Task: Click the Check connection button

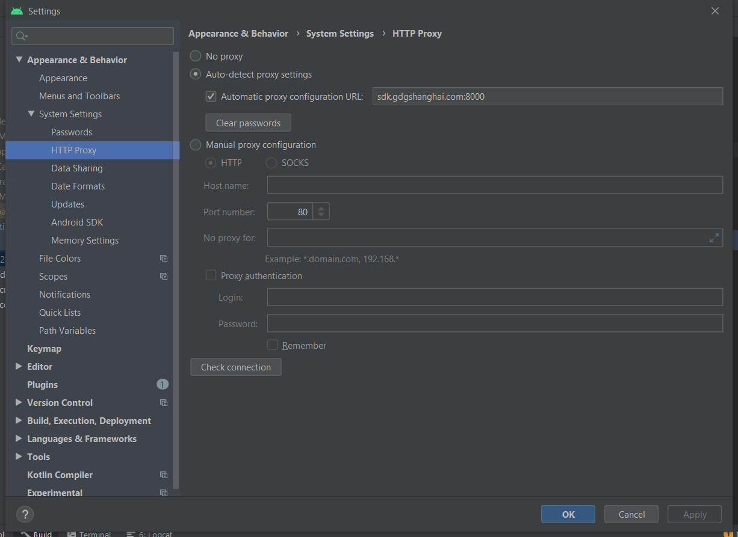Action: (x=236, y=367)
